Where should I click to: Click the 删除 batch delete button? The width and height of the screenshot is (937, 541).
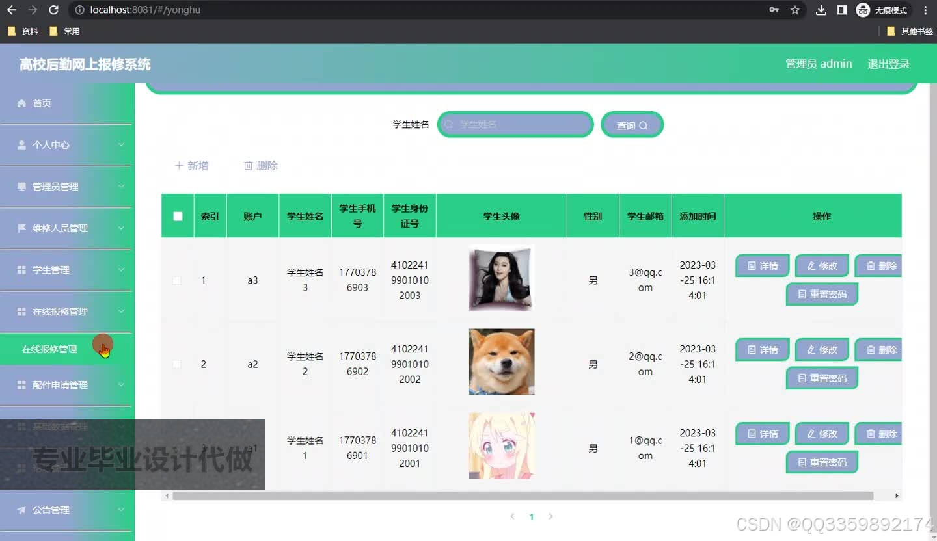[260, 166]
